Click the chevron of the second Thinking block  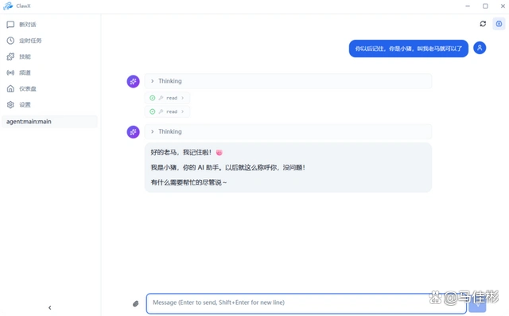152,131
